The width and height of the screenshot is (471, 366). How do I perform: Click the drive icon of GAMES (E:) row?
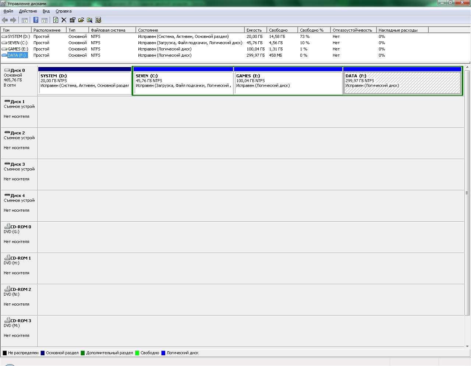point(4,49)
